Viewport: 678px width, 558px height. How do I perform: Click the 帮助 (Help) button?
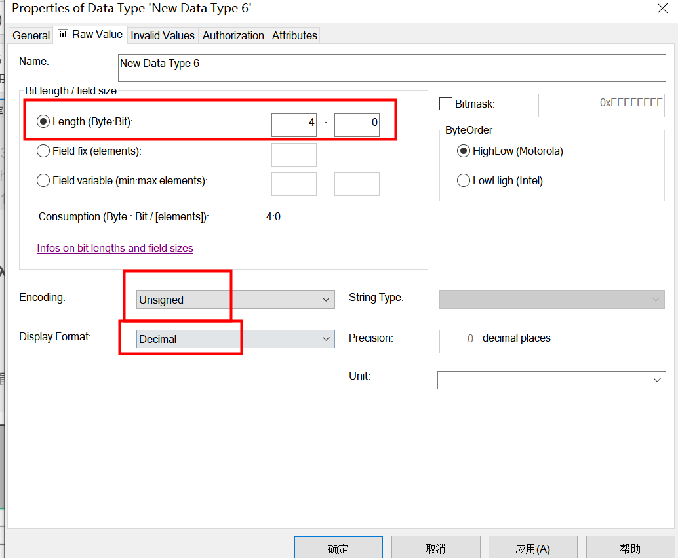pos(630,548)
